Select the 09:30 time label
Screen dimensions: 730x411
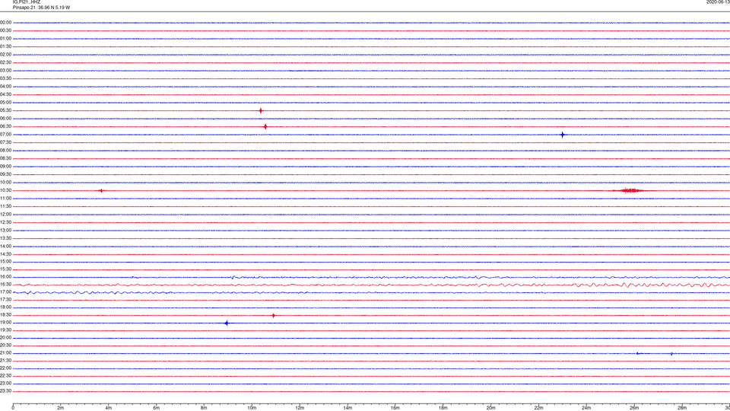coord(6,174)
